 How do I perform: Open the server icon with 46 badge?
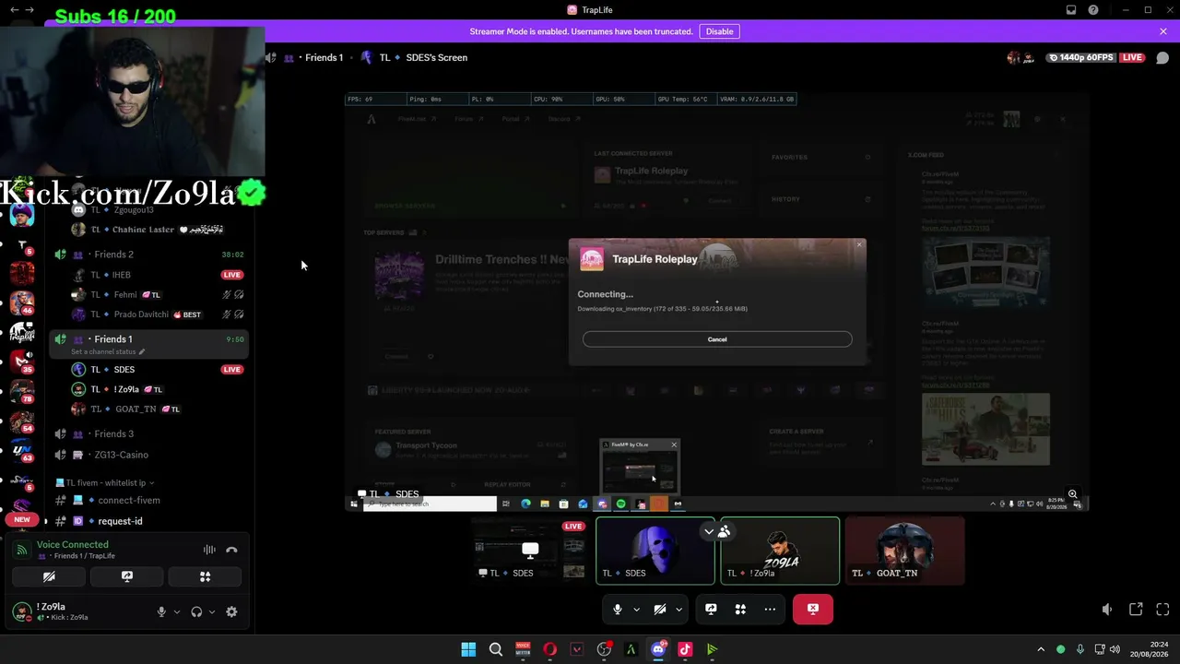pos(22,302)
